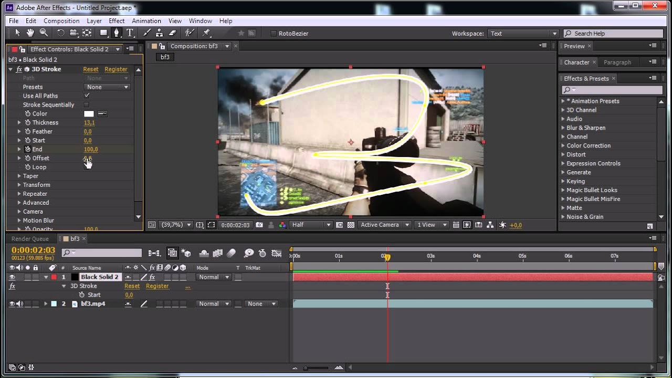The height and width of the screenshot is (378, 672).
Task: Take a snapshot with the camera icon
Action: [x=259, y=225]
